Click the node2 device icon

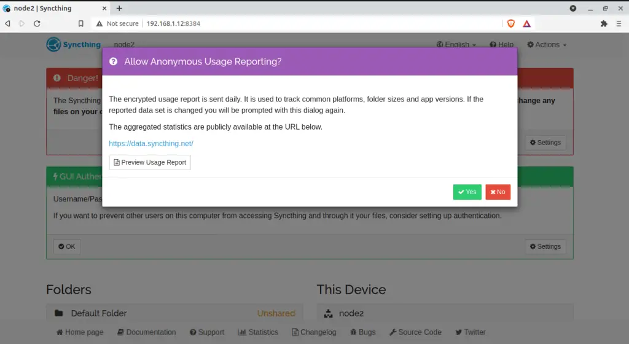329,313
